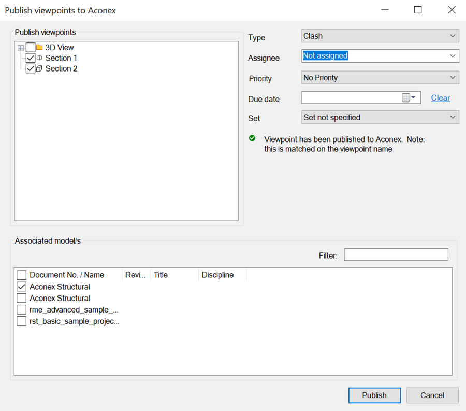
Task: Uncheck the Section 2 viewpoint checkbox
Action: pos(31,68)
